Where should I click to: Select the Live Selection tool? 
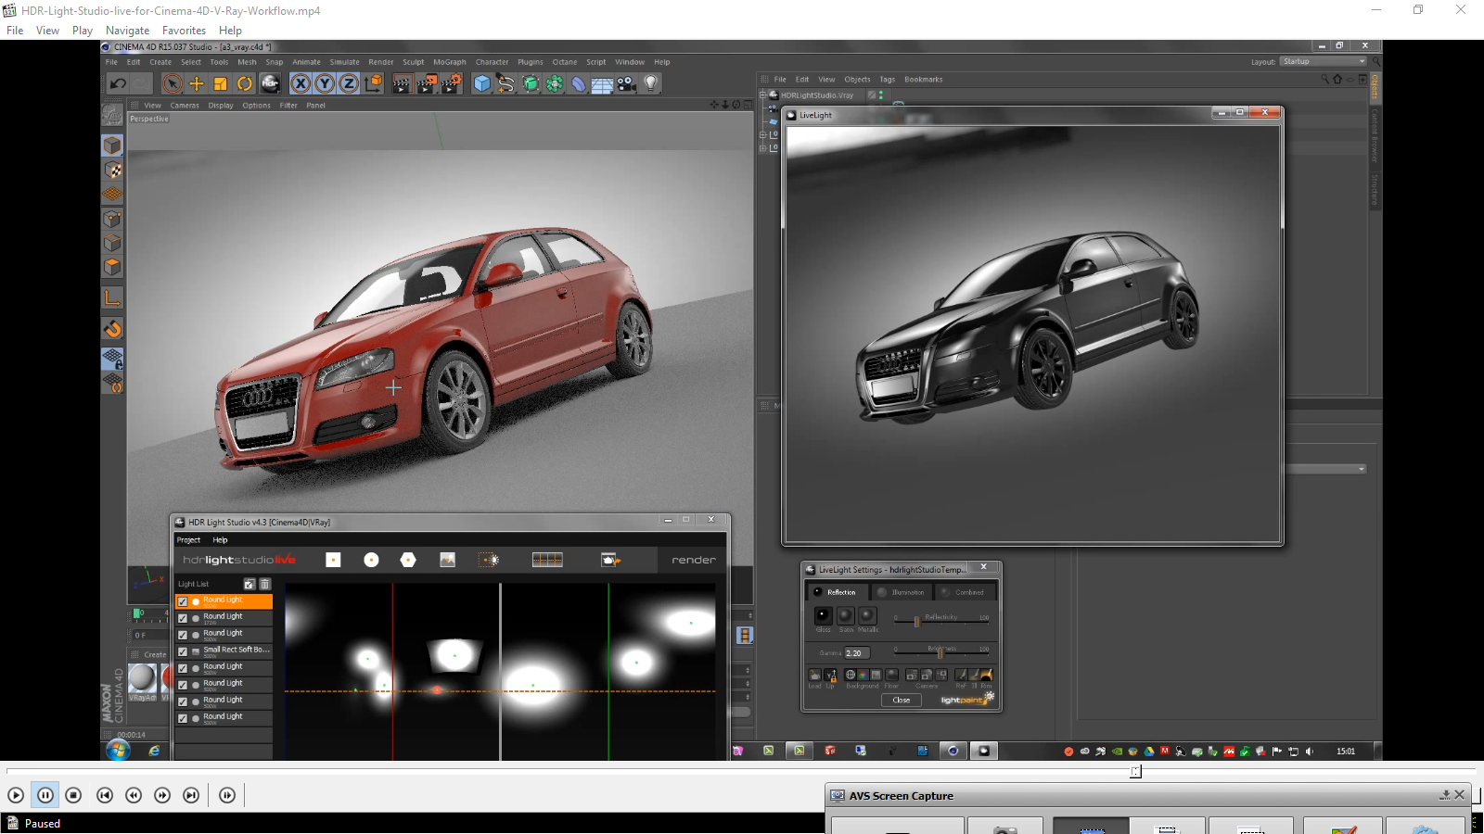[173, 83]
